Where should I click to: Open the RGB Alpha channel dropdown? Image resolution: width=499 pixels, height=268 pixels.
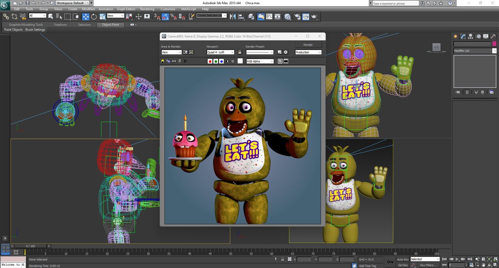click(x=260, y=61)
